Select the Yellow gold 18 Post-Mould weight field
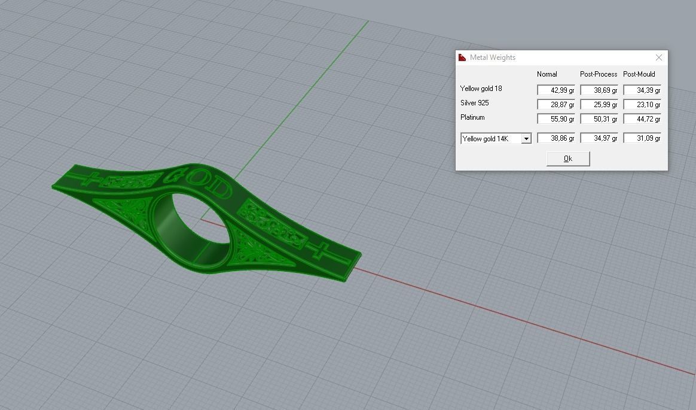The width and height of the screenshot is (696, 410). point(642,90)
